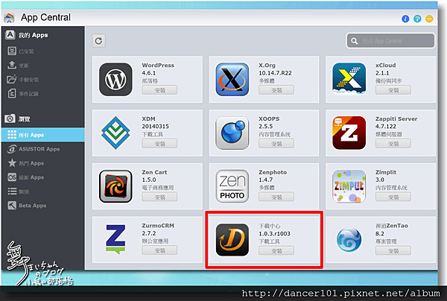Screen dimensions: 447x301
Task: Select the Zen Cart app icon
Action: 115,186
